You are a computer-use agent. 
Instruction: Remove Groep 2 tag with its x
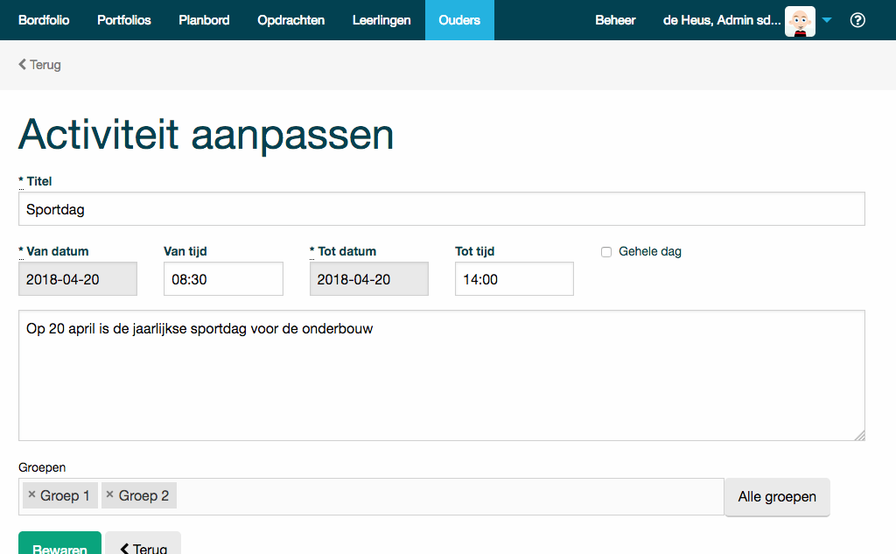109,494
